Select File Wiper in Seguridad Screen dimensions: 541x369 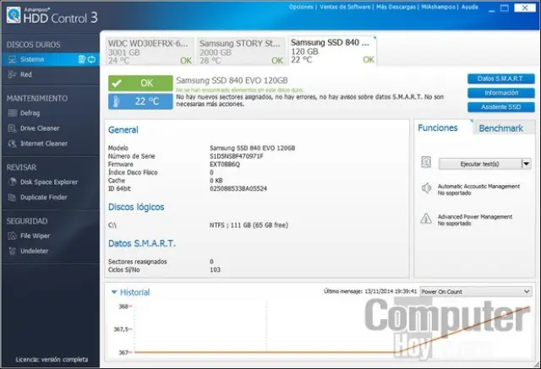tap(37, 235)
